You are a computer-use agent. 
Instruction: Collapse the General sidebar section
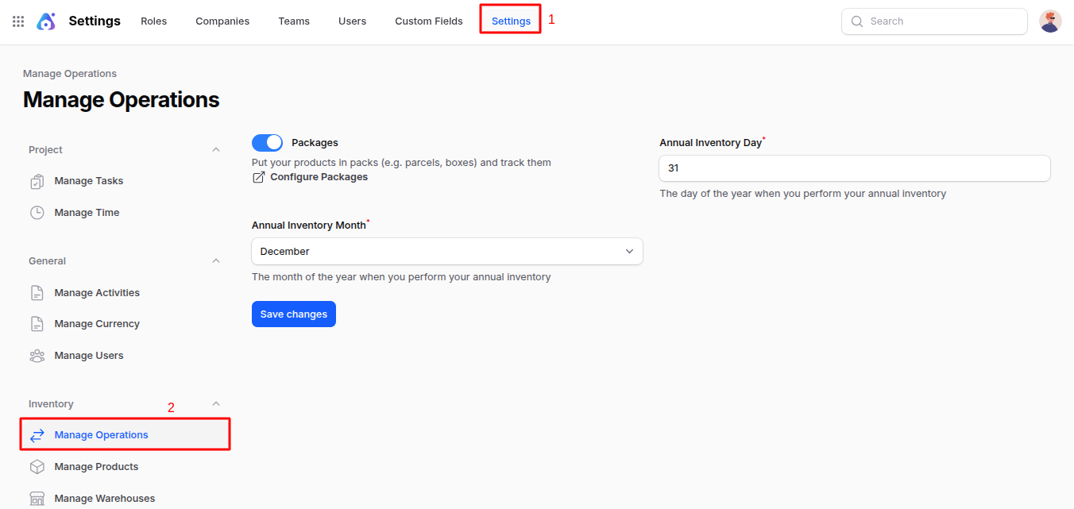pos(216,261)
